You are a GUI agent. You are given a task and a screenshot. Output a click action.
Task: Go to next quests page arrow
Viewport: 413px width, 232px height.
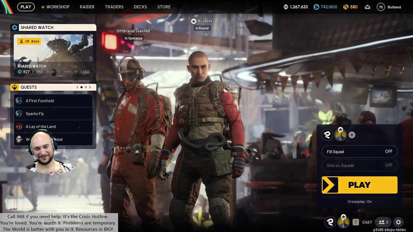click(90, 87)
